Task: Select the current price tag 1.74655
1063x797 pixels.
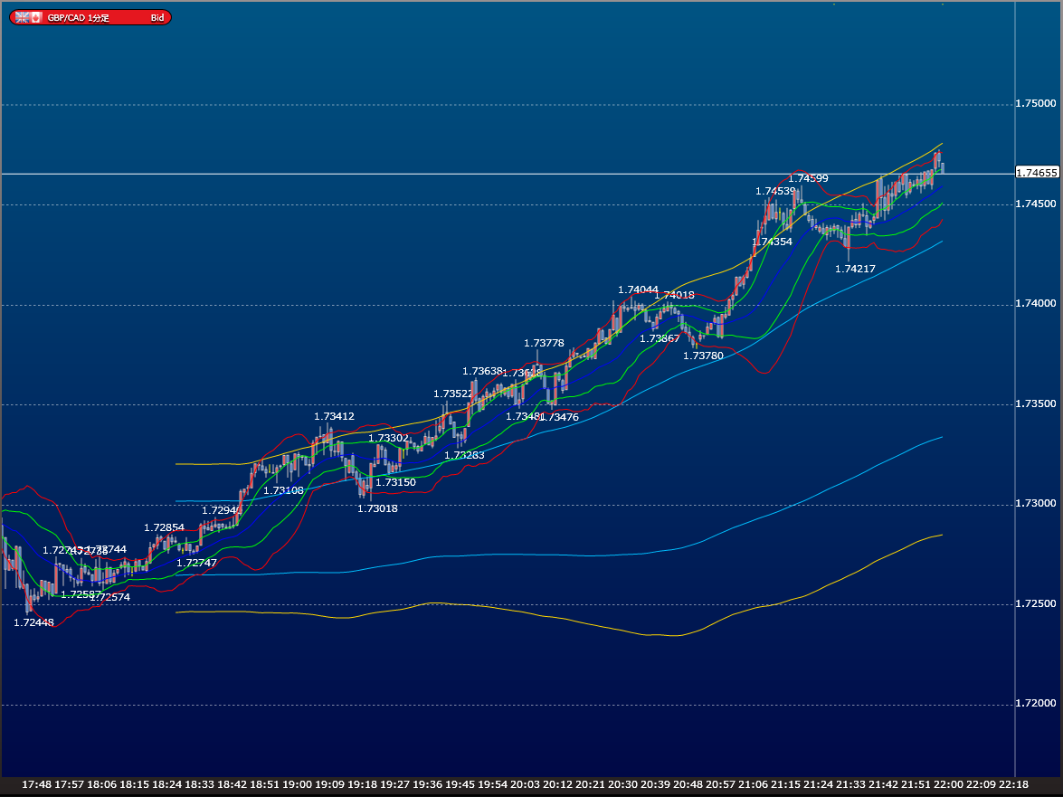Action: 1037,173
